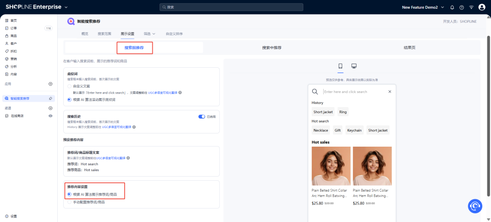
Task: Open the 概览 tab
Action: (x=85, y=34)
